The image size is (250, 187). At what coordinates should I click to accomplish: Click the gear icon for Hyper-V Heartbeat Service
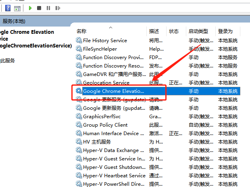(x=79, y=175)
